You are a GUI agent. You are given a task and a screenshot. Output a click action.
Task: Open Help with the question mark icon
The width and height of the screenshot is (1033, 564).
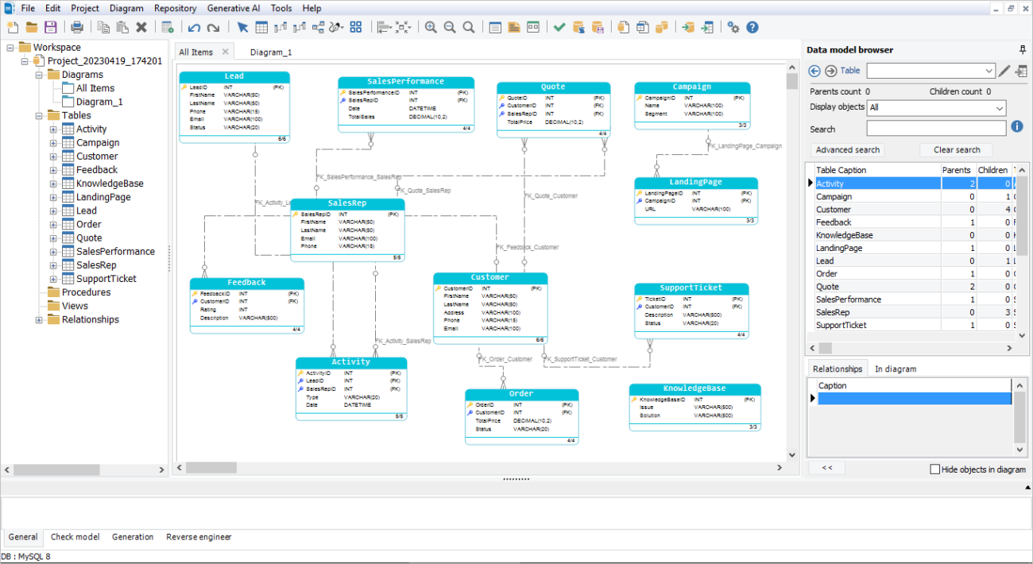[x=752, y=26]
